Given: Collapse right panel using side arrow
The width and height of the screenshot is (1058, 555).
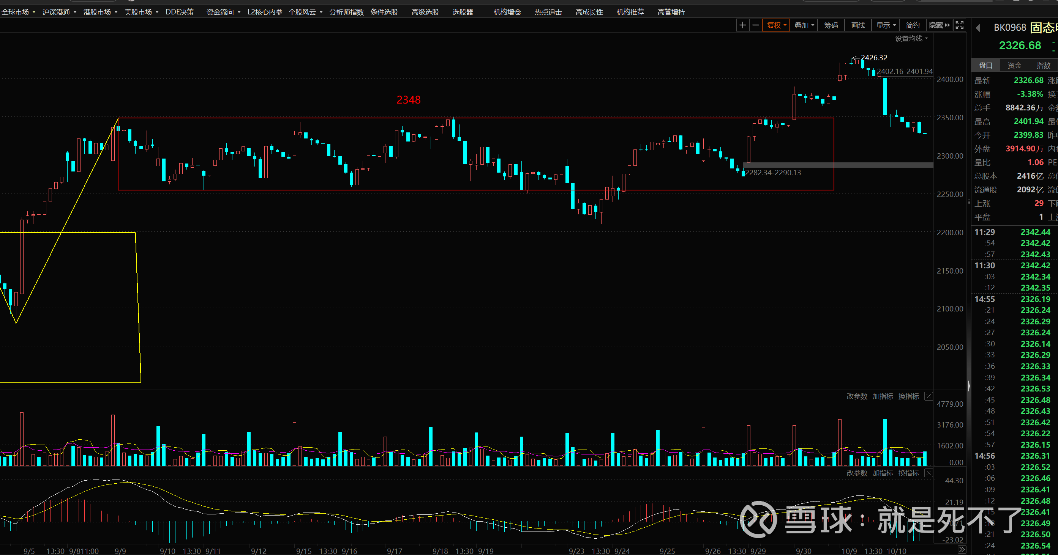Looking at the screenshot, I should pos(969,385).
